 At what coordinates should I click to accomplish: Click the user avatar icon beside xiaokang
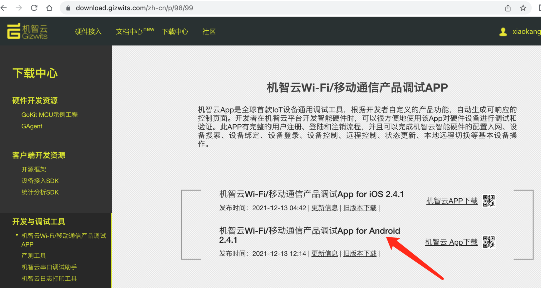(x=503, y=32)
